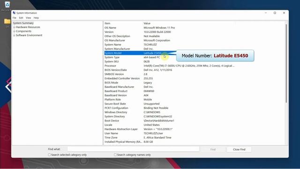Click the Intel Core i7-5600U processor value
The height and width of the screenshot is (169, 300).
tap(189, 66)
